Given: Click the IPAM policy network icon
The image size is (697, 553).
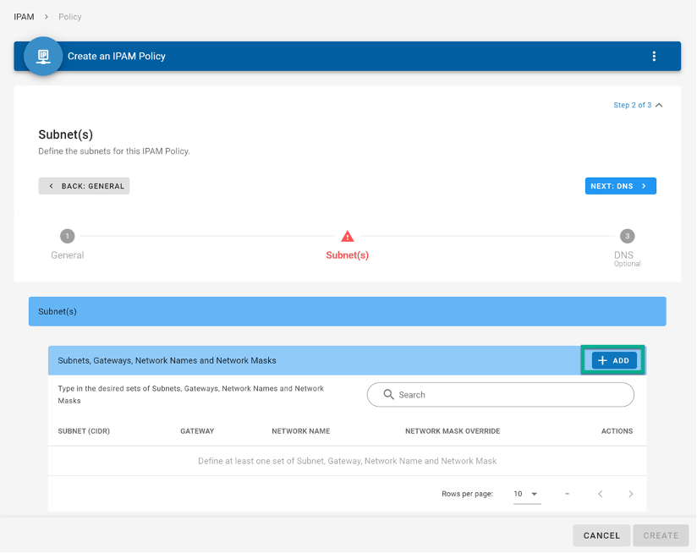Looking at the screenshot, I should 43,57.
